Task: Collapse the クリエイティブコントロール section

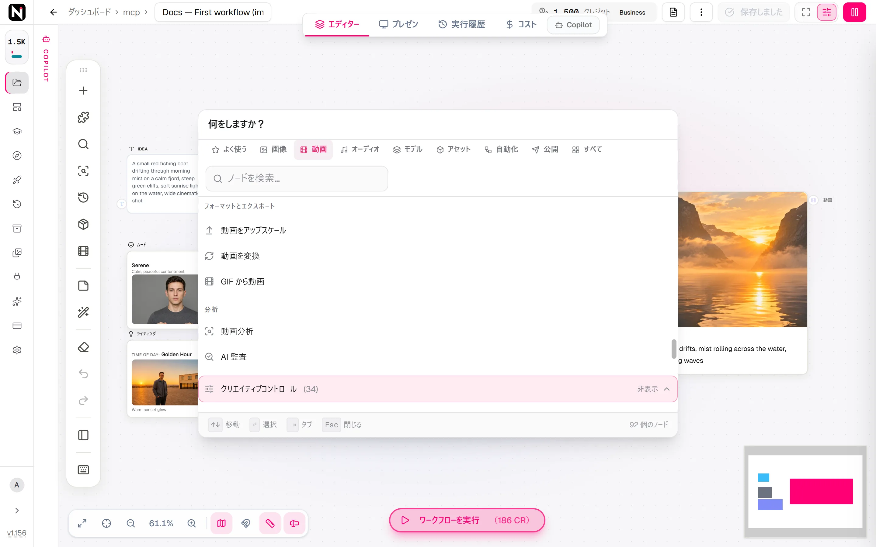Action: click(x=438, y=389)
